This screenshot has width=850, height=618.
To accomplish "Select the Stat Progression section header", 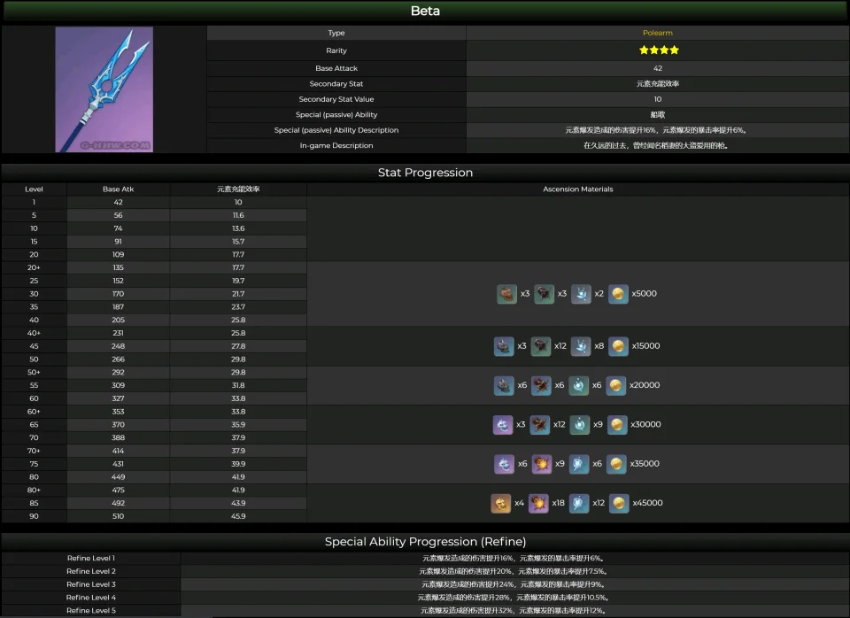I will click(x=425, y=173).
